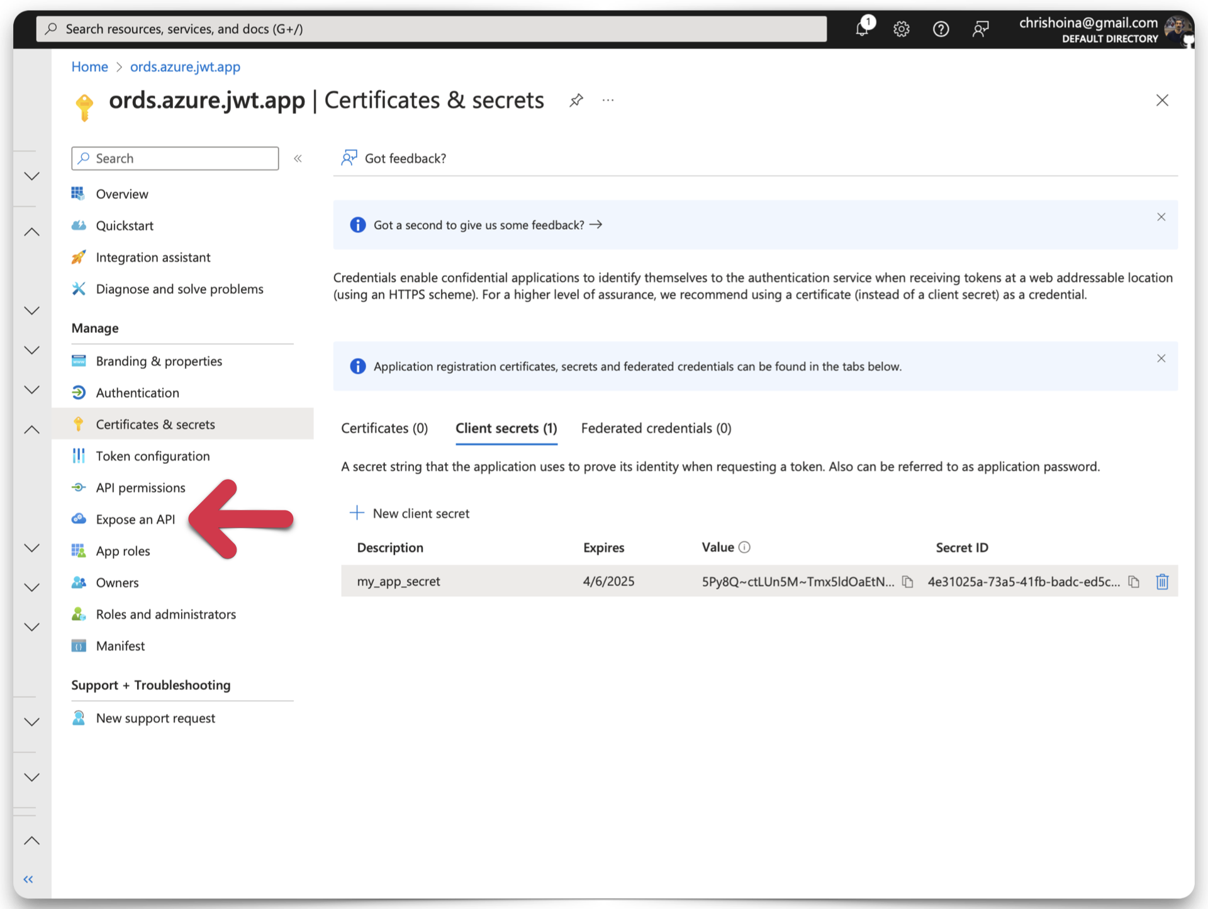1208x909 pixels.
Task: Open Diagnose and solve problems
Action: click(179, 289)
